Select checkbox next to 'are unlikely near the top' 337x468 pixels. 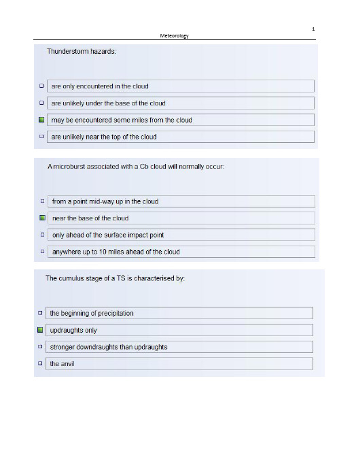41,137
